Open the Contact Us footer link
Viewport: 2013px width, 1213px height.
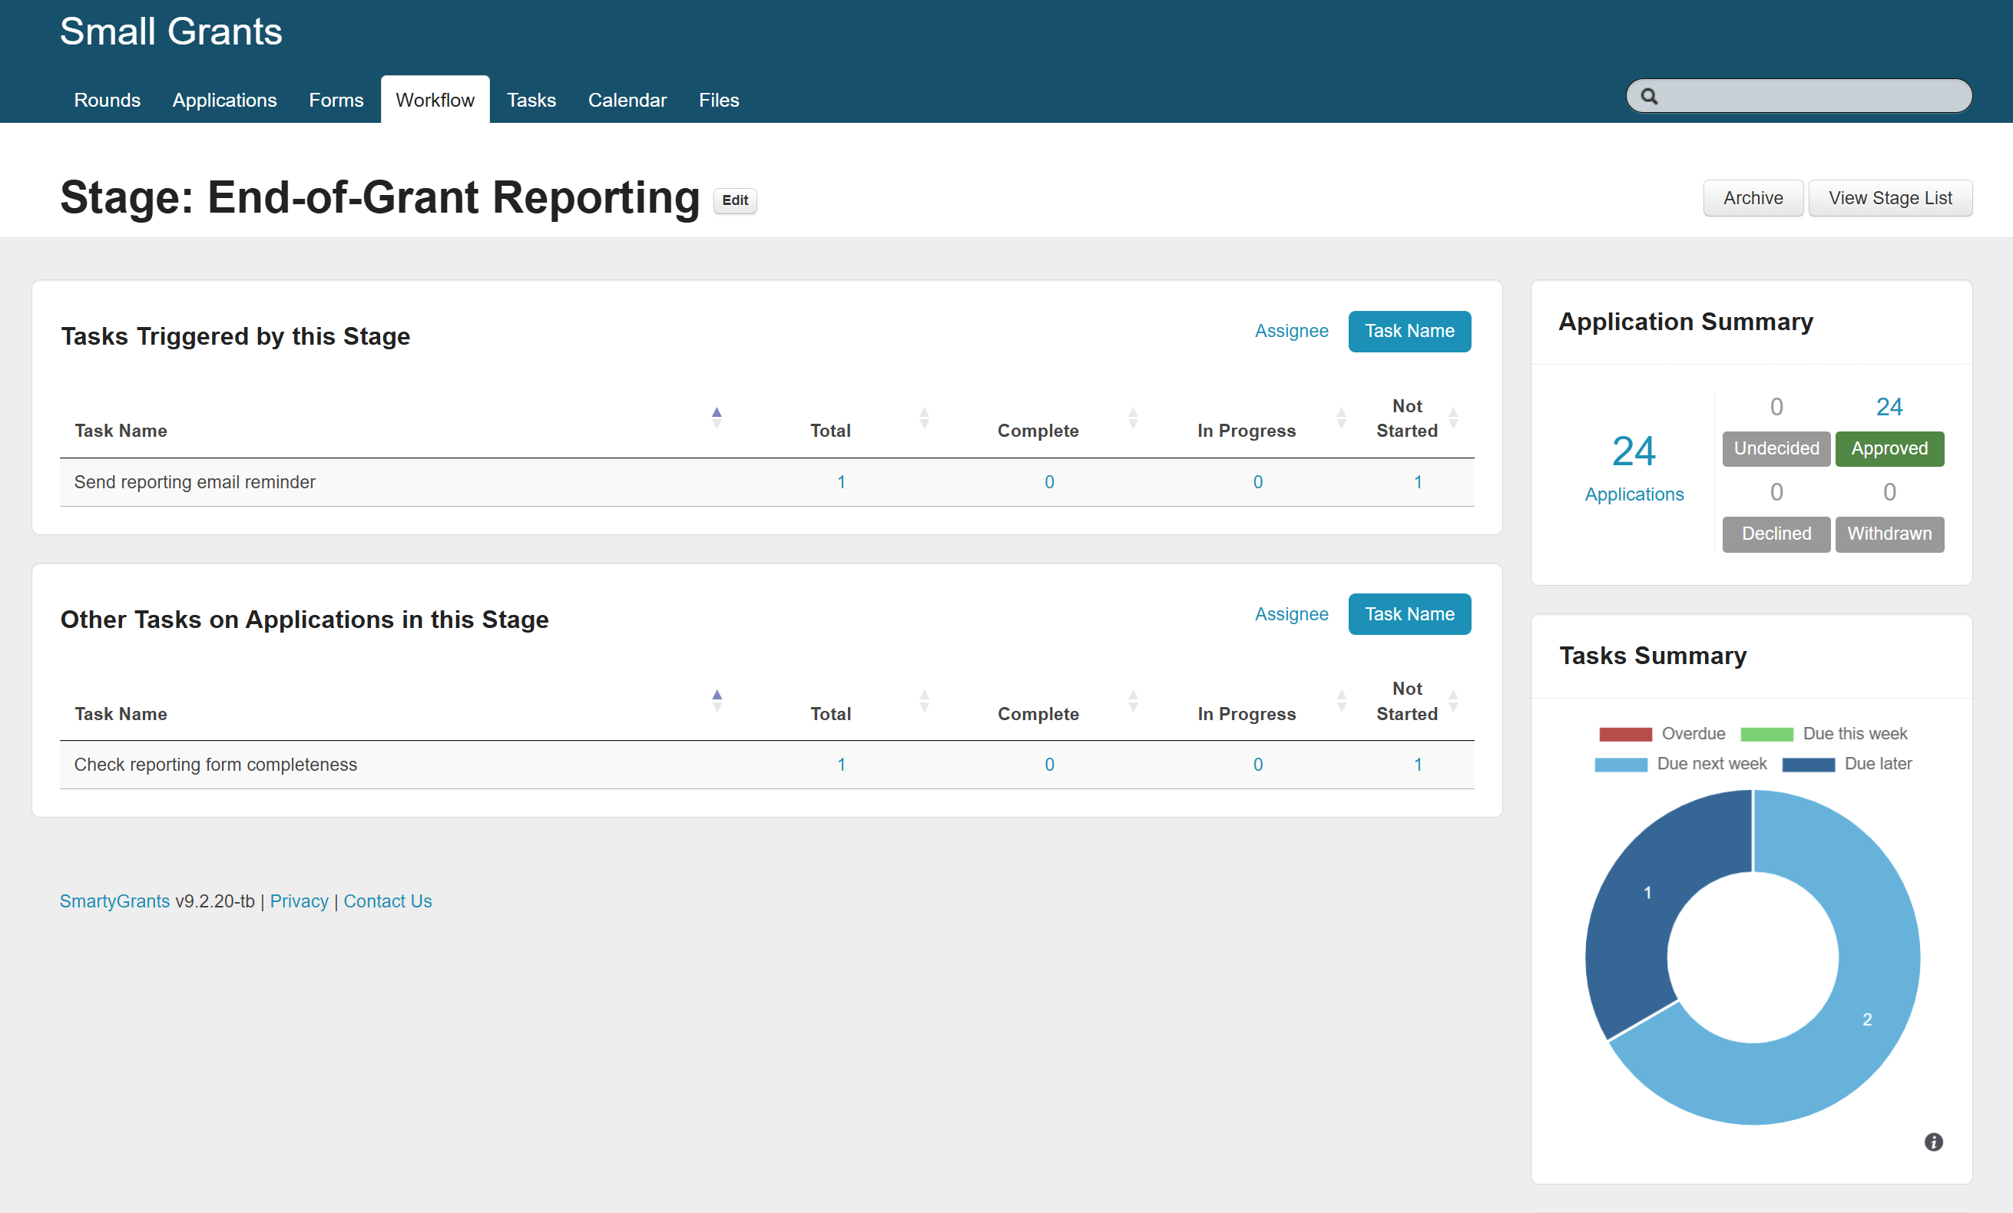pyautogui.click(x=387, y=901)
